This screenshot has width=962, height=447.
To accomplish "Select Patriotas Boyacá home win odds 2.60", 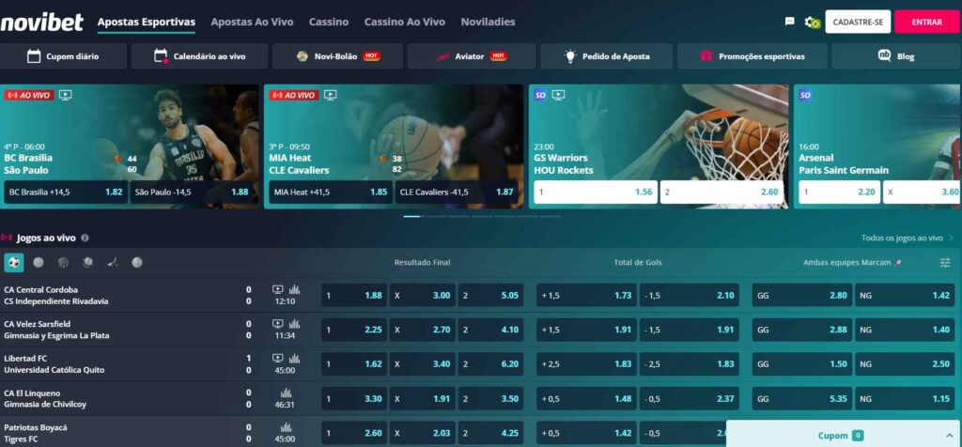I will (354, 433).
